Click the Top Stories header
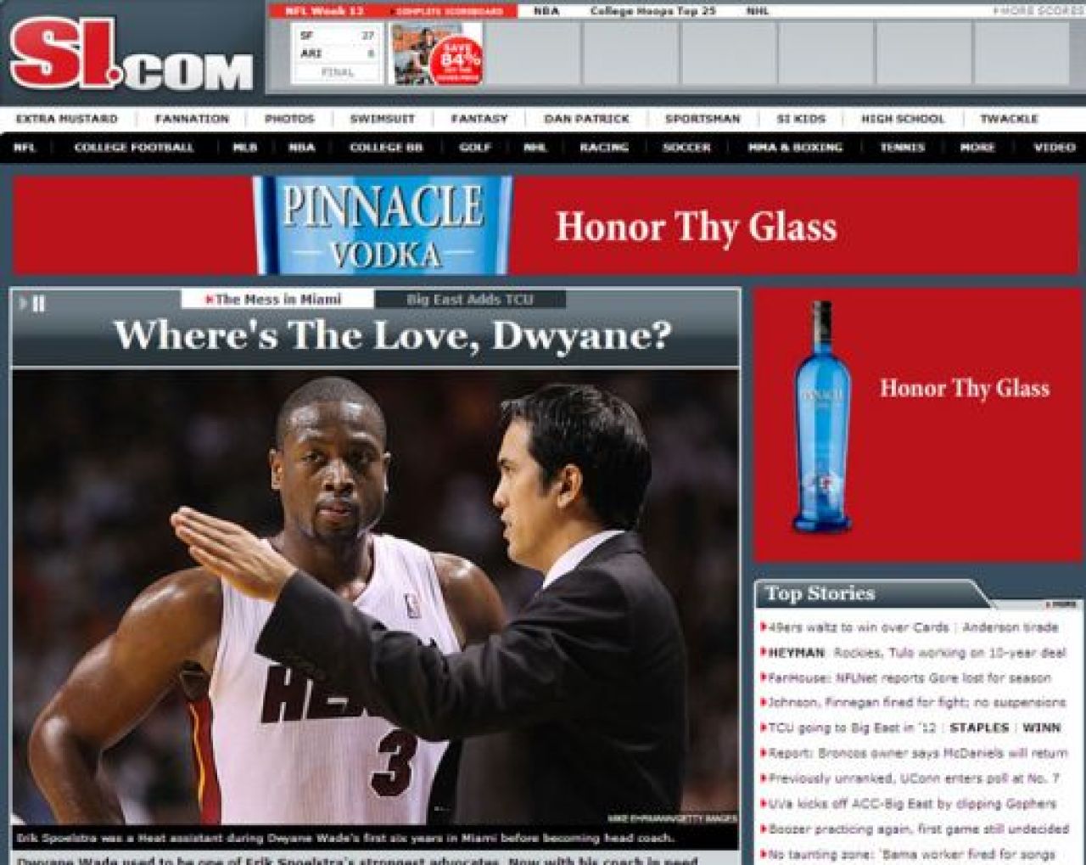1086x865 pixels. click(820, 593)
